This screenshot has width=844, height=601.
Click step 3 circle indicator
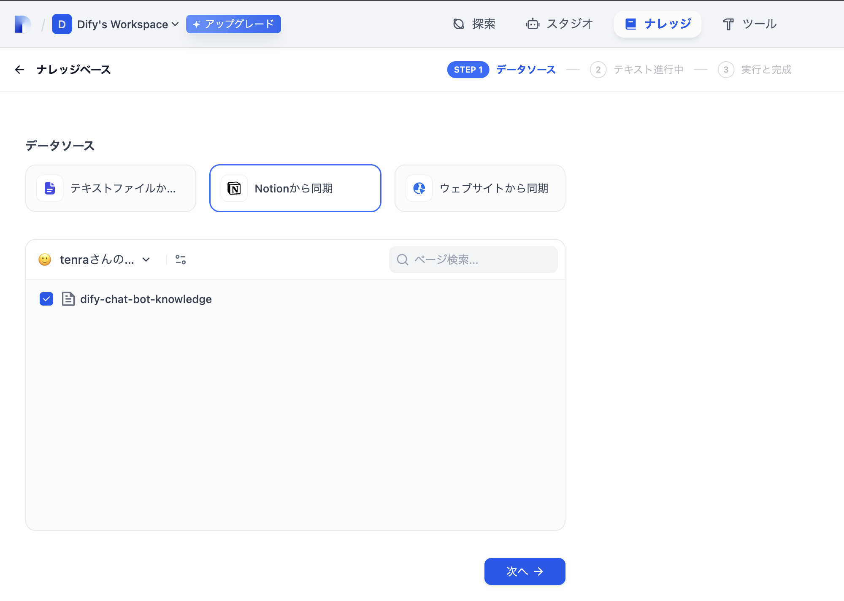pos(726,70)
